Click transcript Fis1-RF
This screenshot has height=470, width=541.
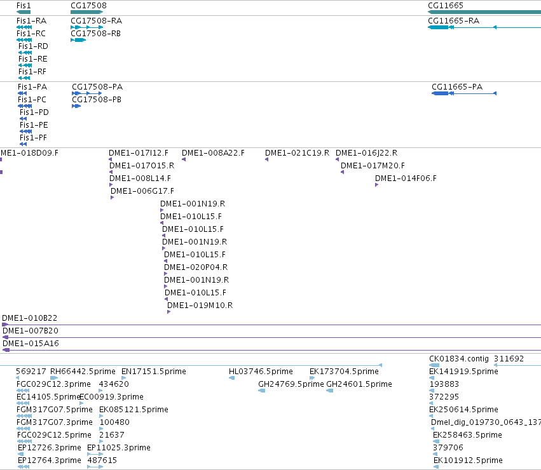click(24, 78)
